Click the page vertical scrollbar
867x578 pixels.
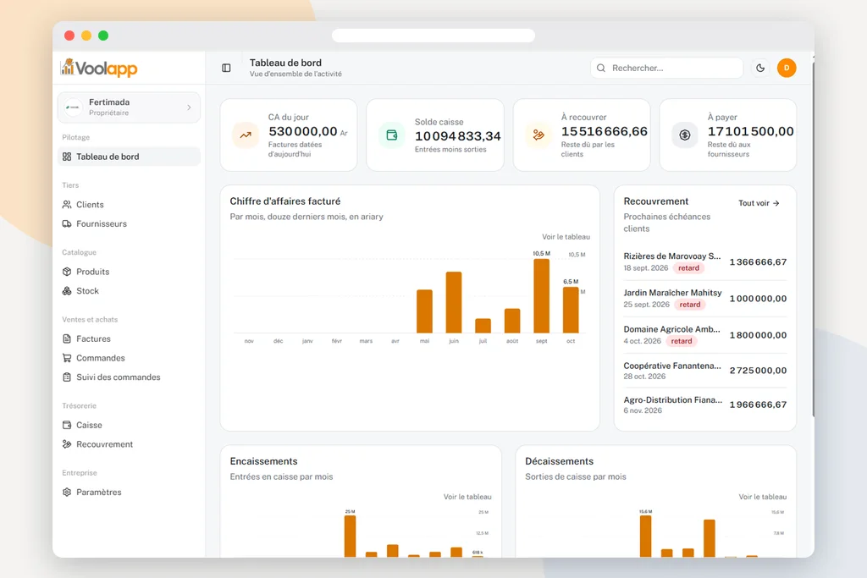[x=813, y=238]
